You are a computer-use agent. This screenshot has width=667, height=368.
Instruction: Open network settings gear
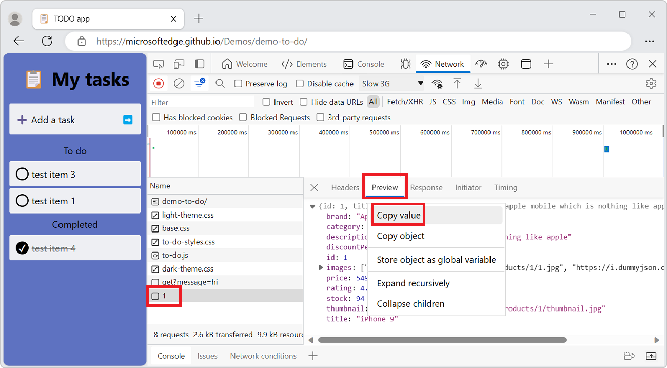click(x=651, y=83)
